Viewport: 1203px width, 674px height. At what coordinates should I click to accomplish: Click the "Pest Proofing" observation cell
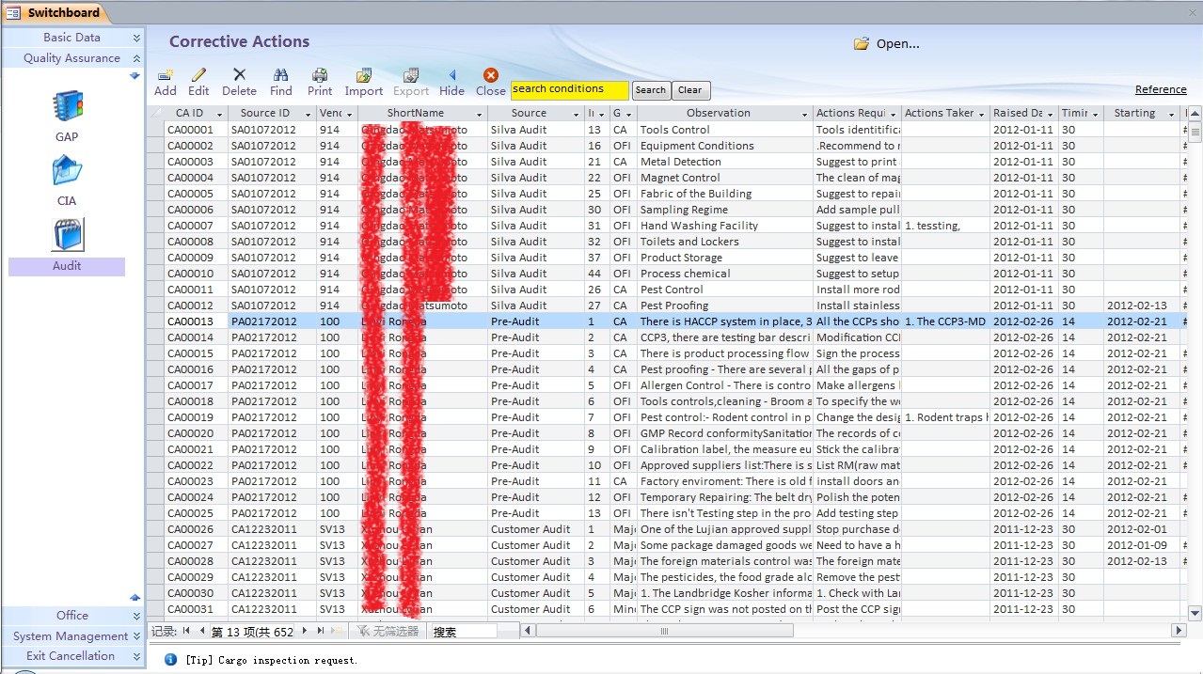[x=725, y=306]
